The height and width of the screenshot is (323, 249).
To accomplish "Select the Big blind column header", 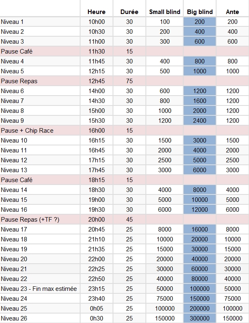I will pyautogui.click(x=200, y=12).
